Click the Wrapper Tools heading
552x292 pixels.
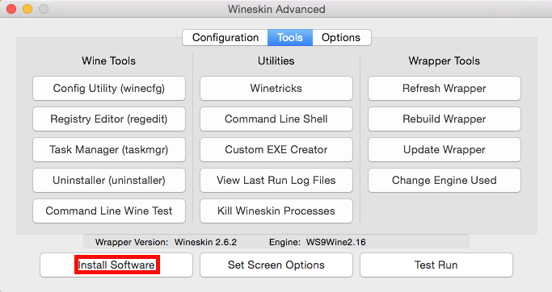[x=445, y=60]
